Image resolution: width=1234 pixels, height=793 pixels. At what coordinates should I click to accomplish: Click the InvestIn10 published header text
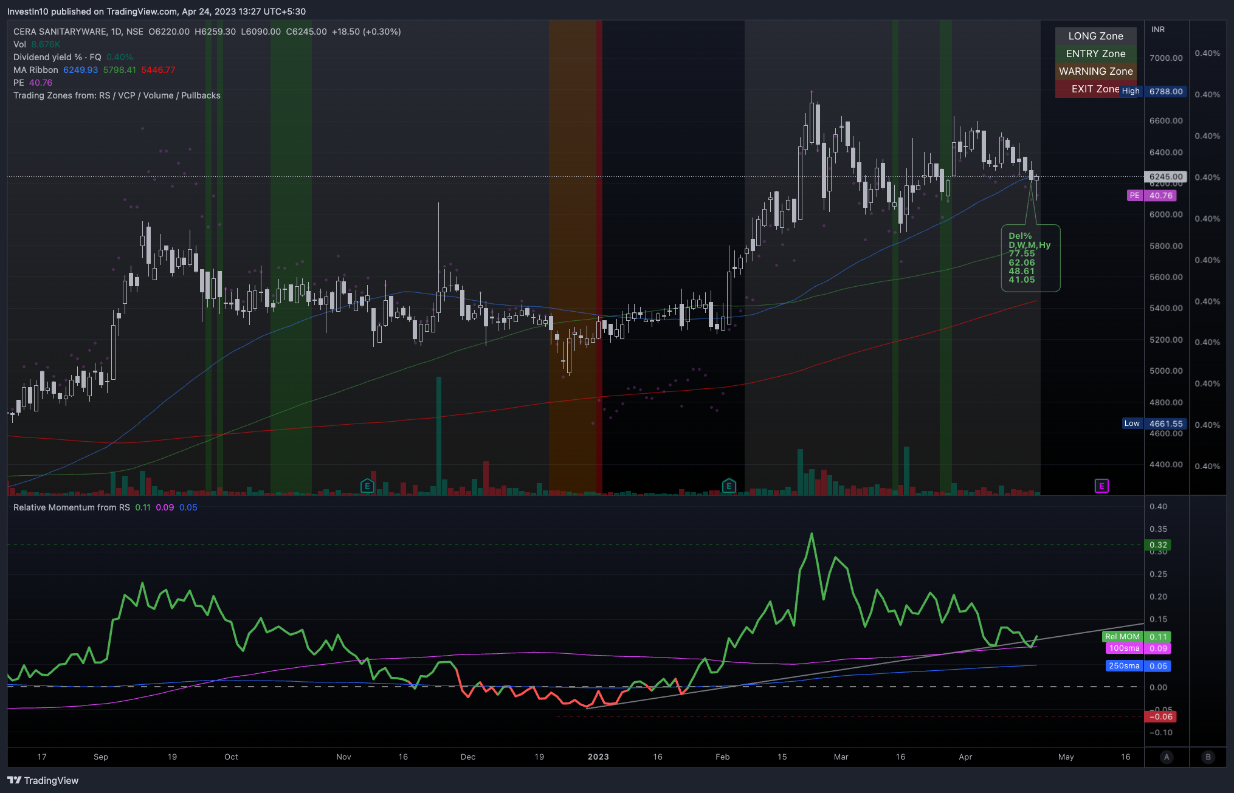point(156,12)
